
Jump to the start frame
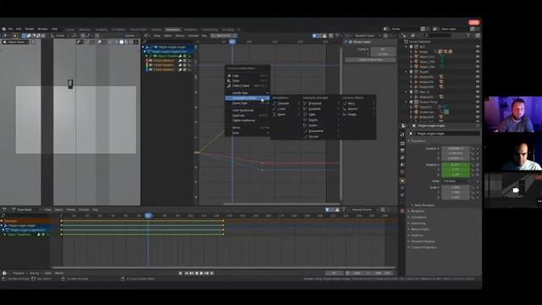point(186,273)
